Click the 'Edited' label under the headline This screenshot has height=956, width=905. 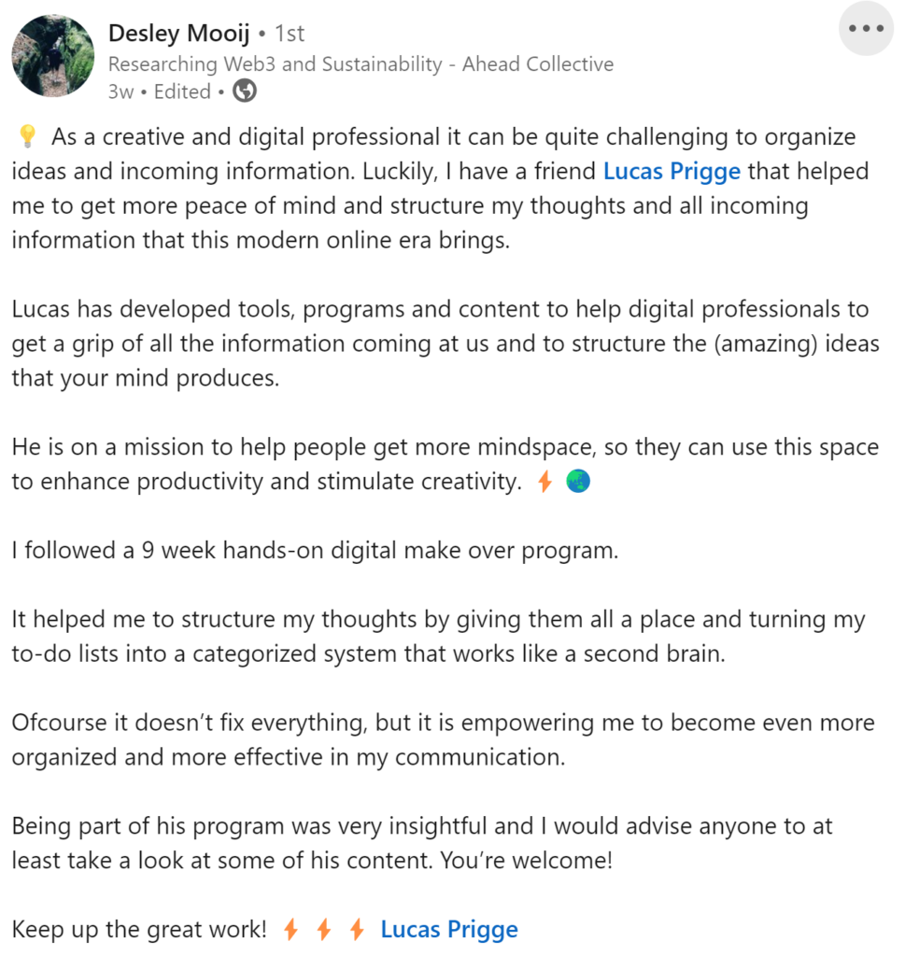pos(182,91)
